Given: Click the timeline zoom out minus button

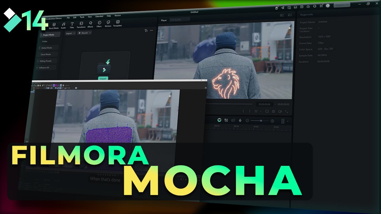Looking at the screenshot, I should click(x=247, y=121).
